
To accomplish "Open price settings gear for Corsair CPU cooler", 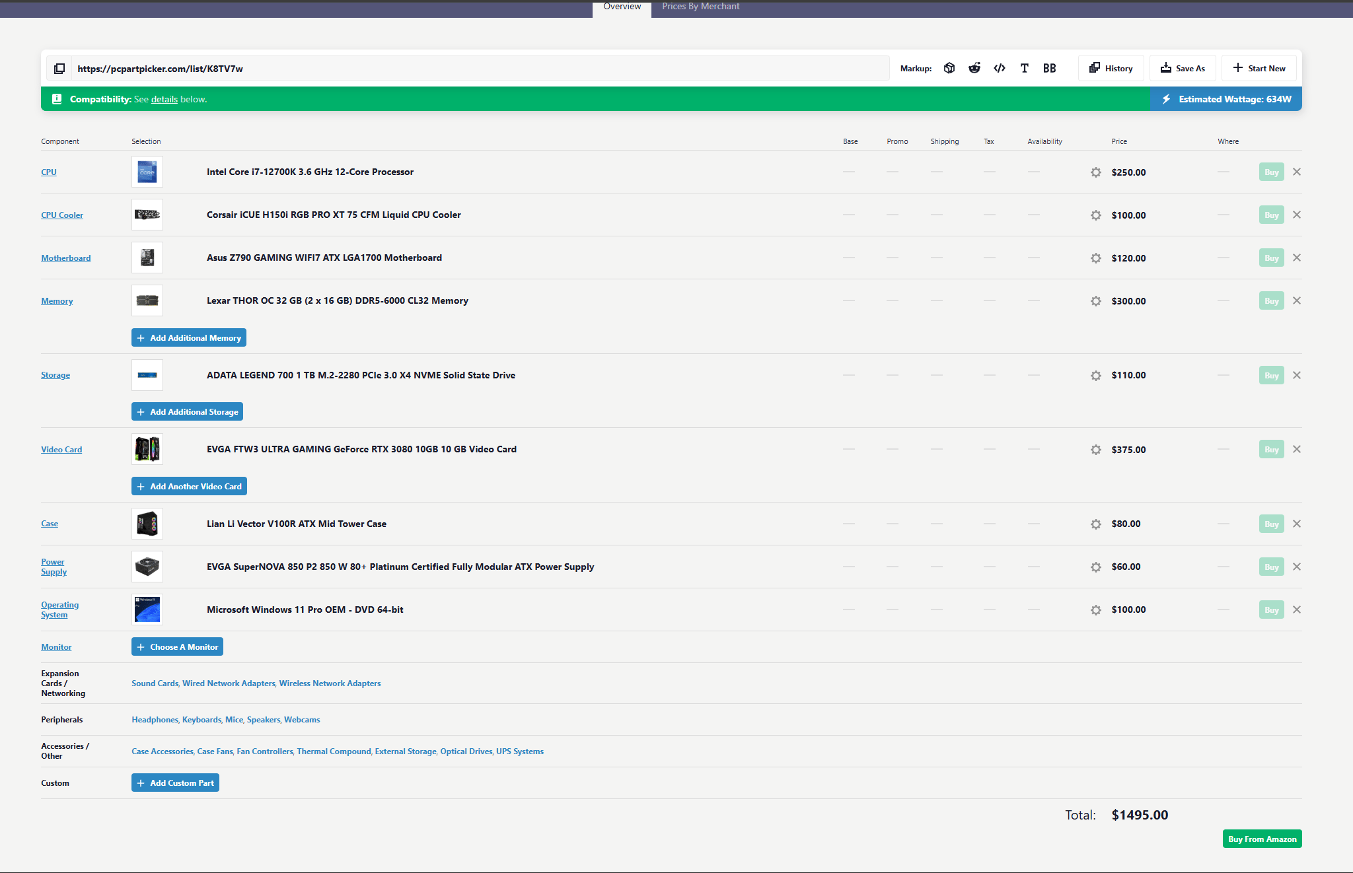I will pos(1096,215).
